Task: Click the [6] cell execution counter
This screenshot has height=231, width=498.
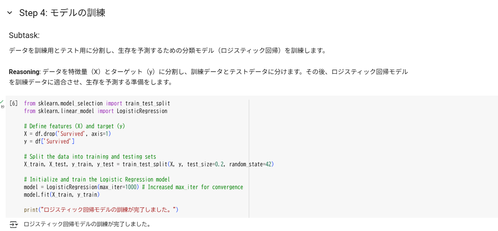Action: point(13,103)
